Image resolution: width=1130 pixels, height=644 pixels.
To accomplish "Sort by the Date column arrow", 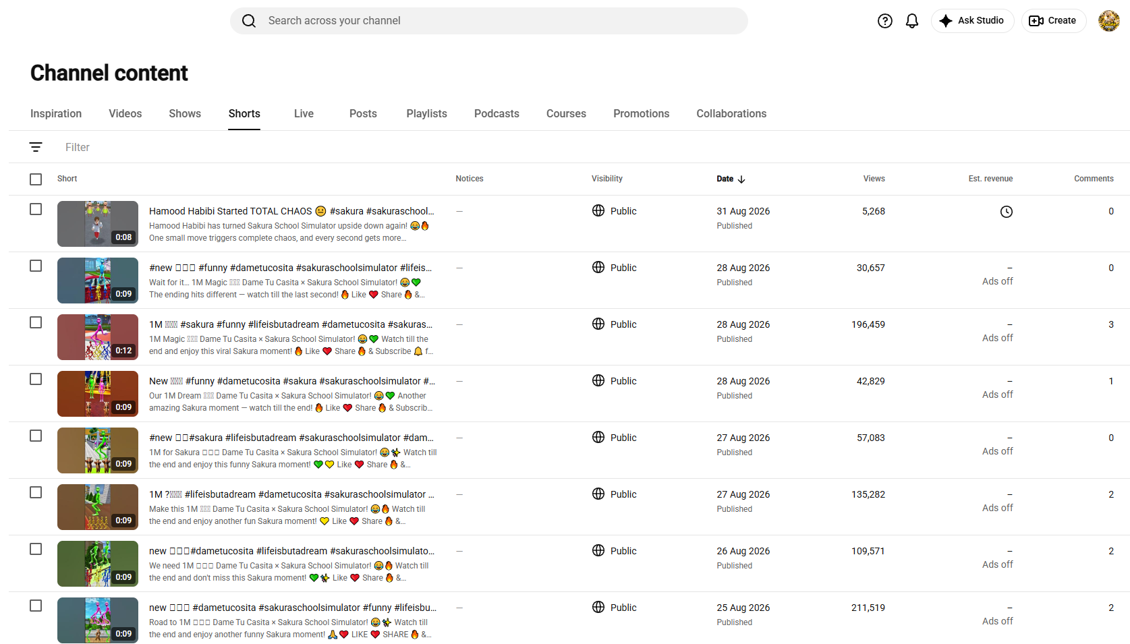I will 741,179.
